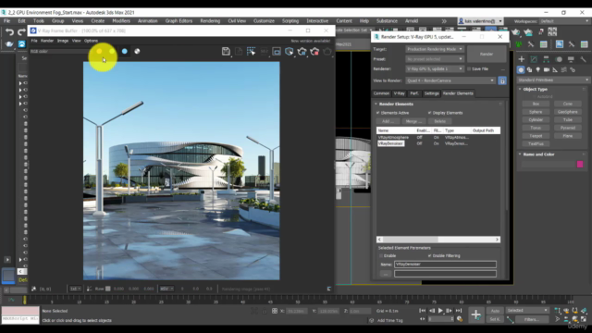Select the Geometry category icon
The height and width of the screenshot is (333, 592).
[521, 70]
